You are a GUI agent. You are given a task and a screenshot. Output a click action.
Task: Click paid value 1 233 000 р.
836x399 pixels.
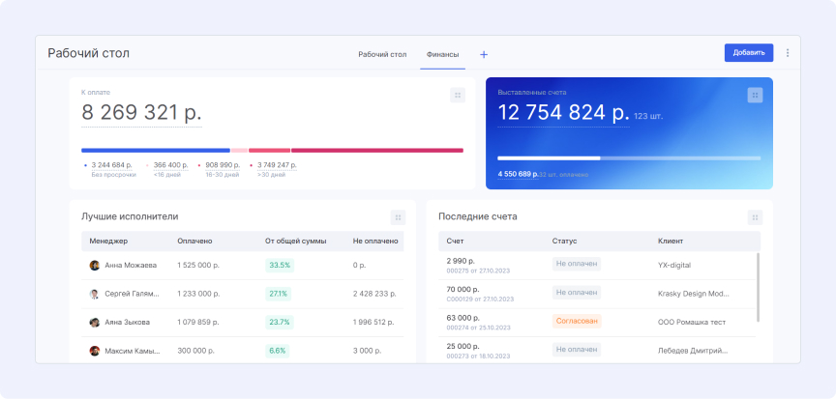[198, 294]
